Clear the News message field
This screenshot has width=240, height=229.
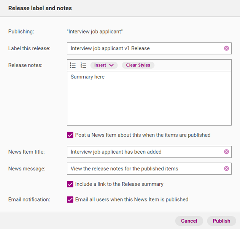click(226, 169)
